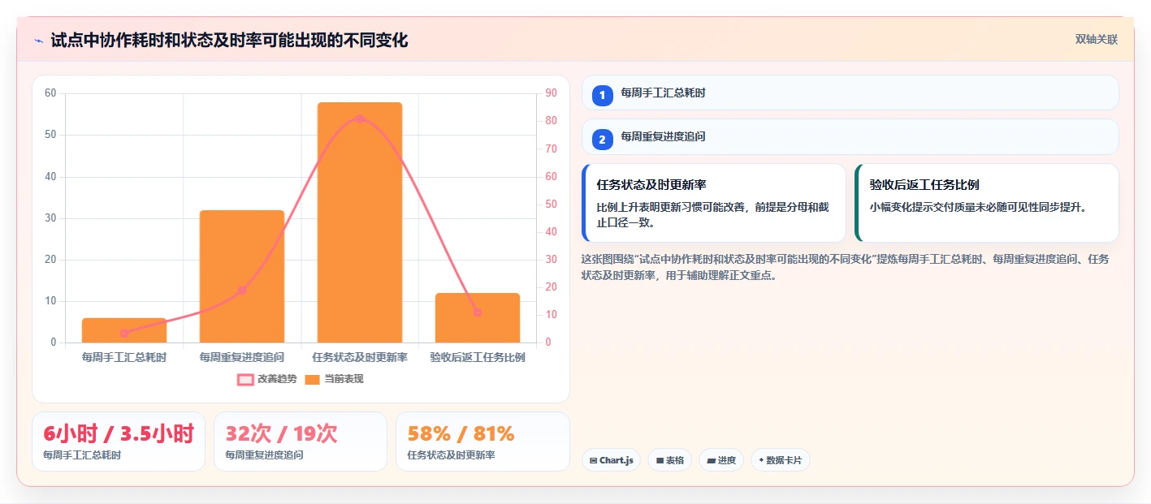This screenshot has height=504, width=1151.
Task: Click the 32次 / 19次 stat card
Action: point(301,442)
